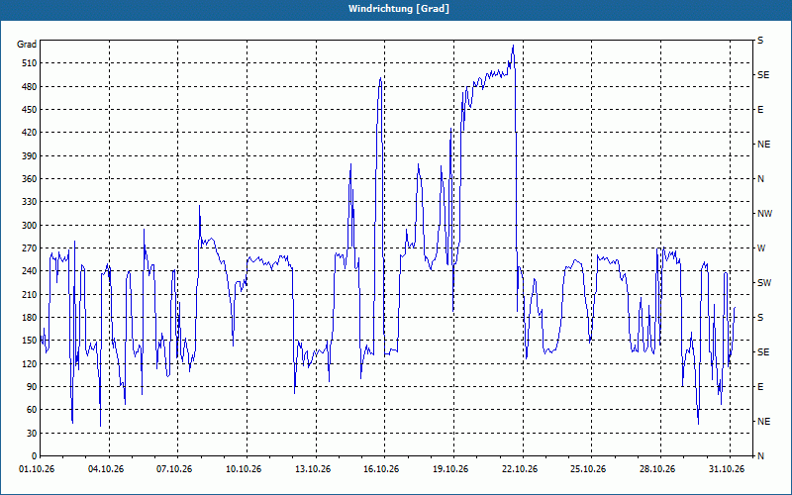Select the 240 tick label on the degree axis

(30, 271)
